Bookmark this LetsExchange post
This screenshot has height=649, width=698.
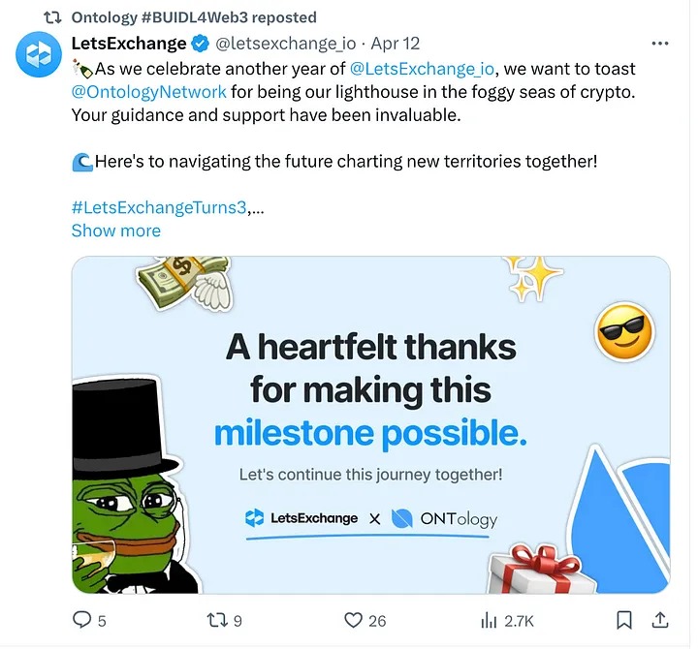(x=625, y=620)
